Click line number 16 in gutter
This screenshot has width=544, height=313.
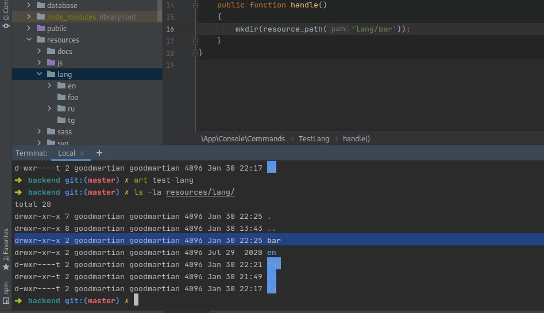(x=170, y=29)
